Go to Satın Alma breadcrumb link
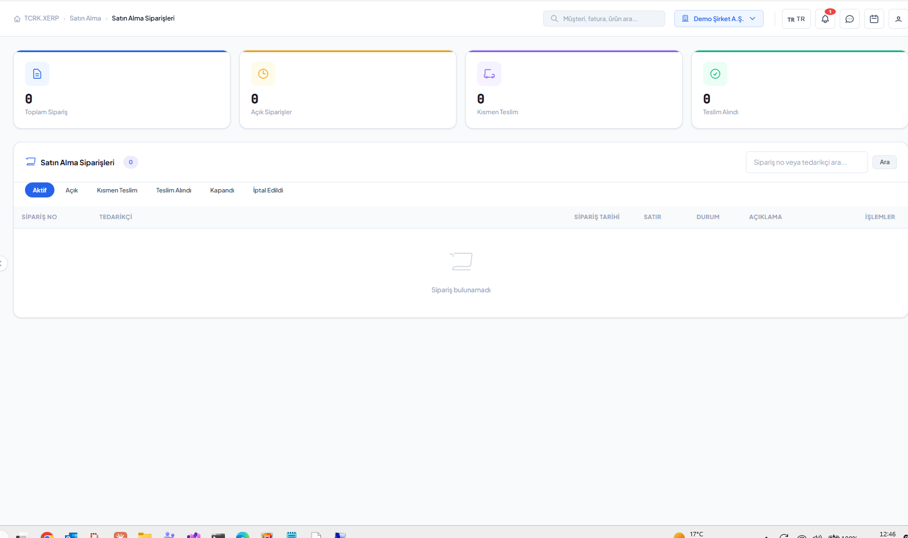 tap(86, 18)
